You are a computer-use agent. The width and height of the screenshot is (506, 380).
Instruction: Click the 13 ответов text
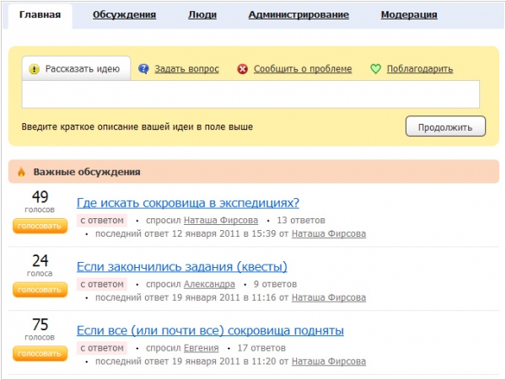tap(301, 221)
